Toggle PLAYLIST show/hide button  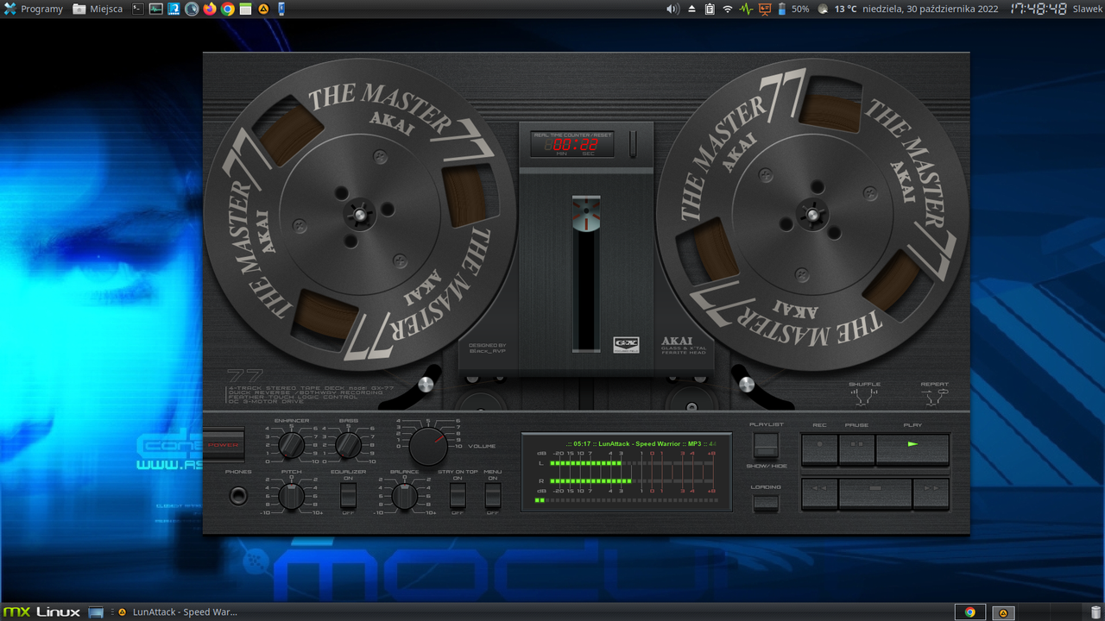coord(766,445)
